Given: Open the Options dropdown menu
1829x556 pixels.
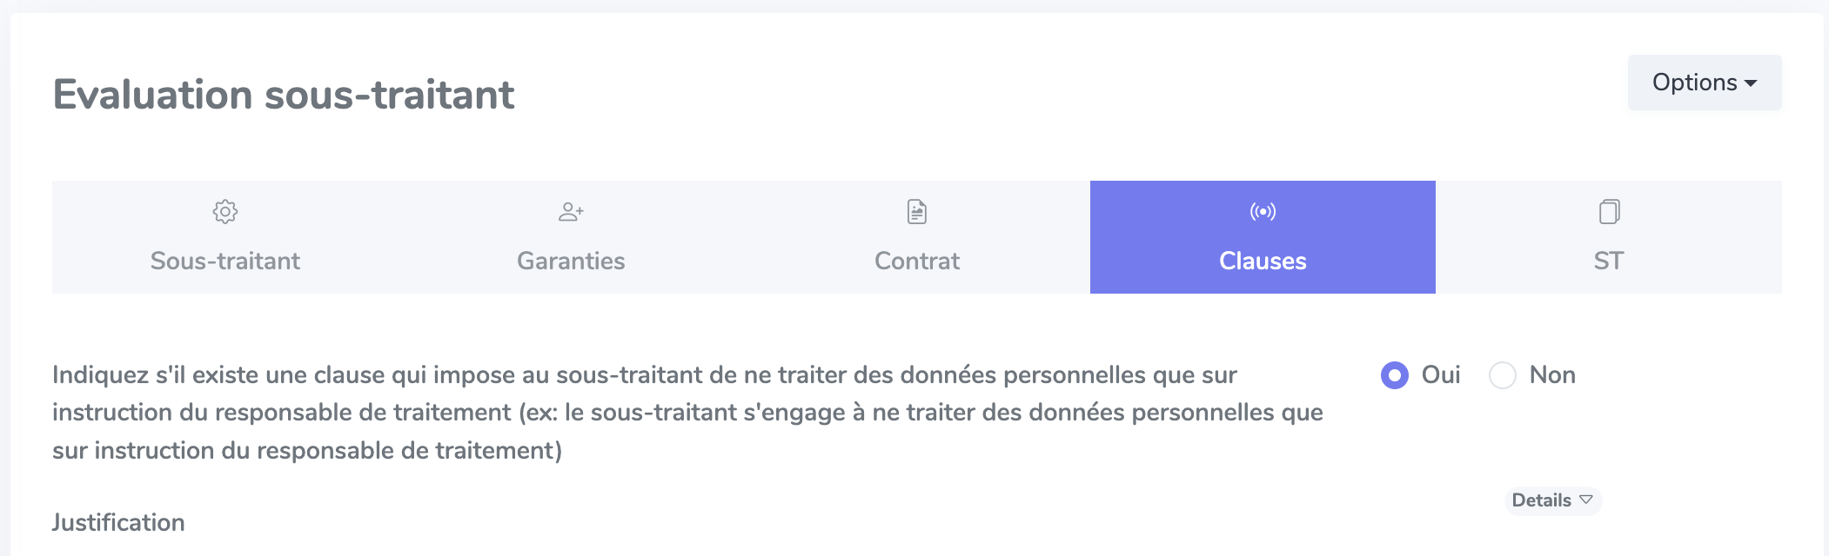Looking at the screenshot, I should [x=1705, y=83].
